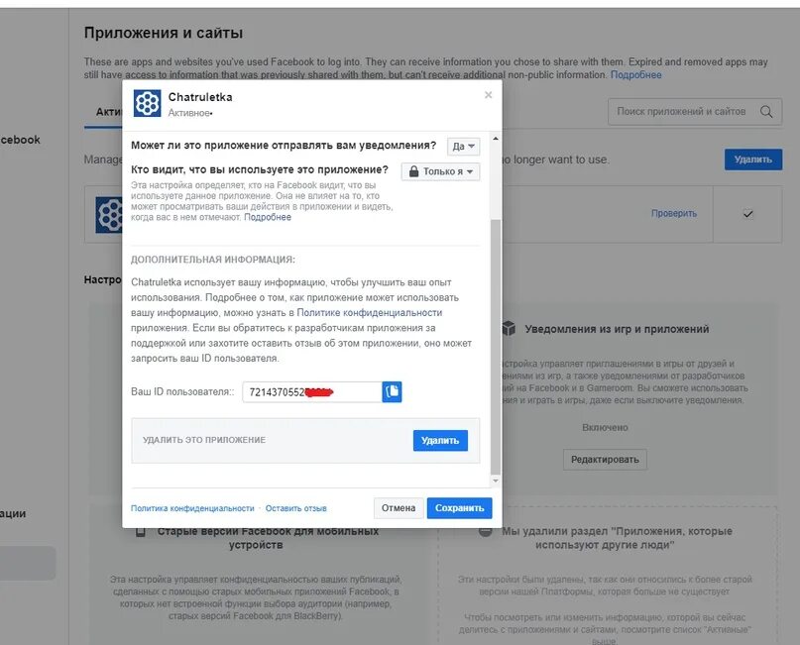Cancel with the Отмена button
Viewport: 800px width, 645px height.
click(399, 508)
